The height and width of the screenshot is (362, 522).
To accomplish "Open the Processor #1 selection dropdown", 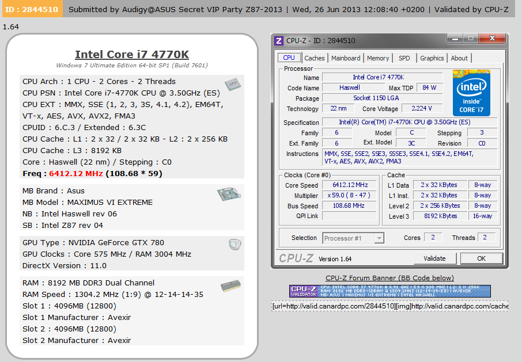I will pos(353,238).
